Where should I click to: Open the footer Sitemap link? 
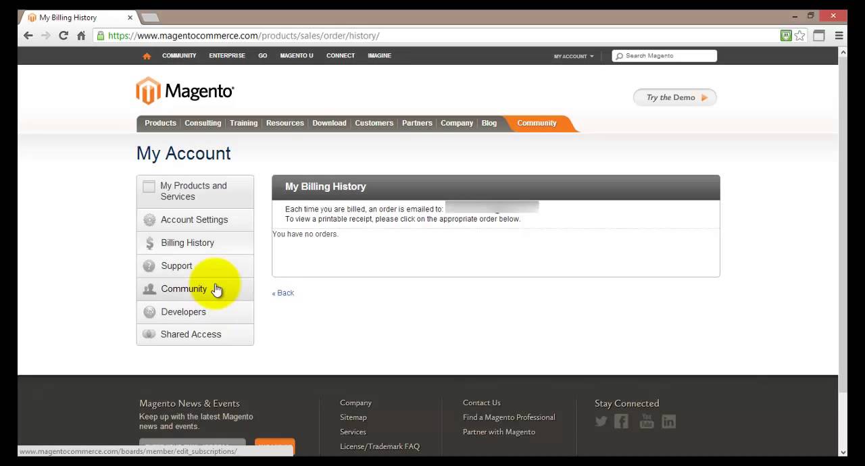(353, 417)
